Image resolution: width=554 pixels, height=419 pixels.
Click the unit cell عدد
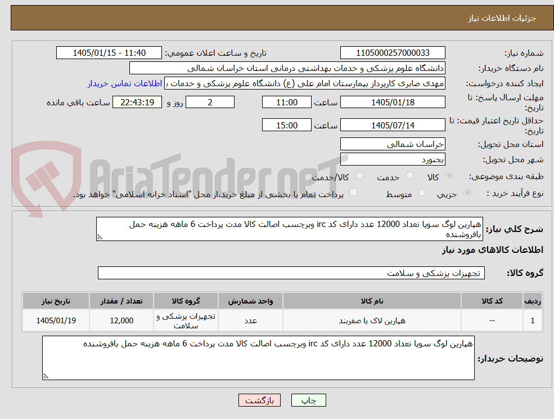(250, 320)
